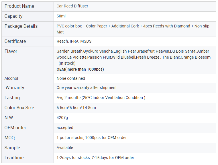
Task: Select the "50ml" capacity value
Action: point(61,16)
